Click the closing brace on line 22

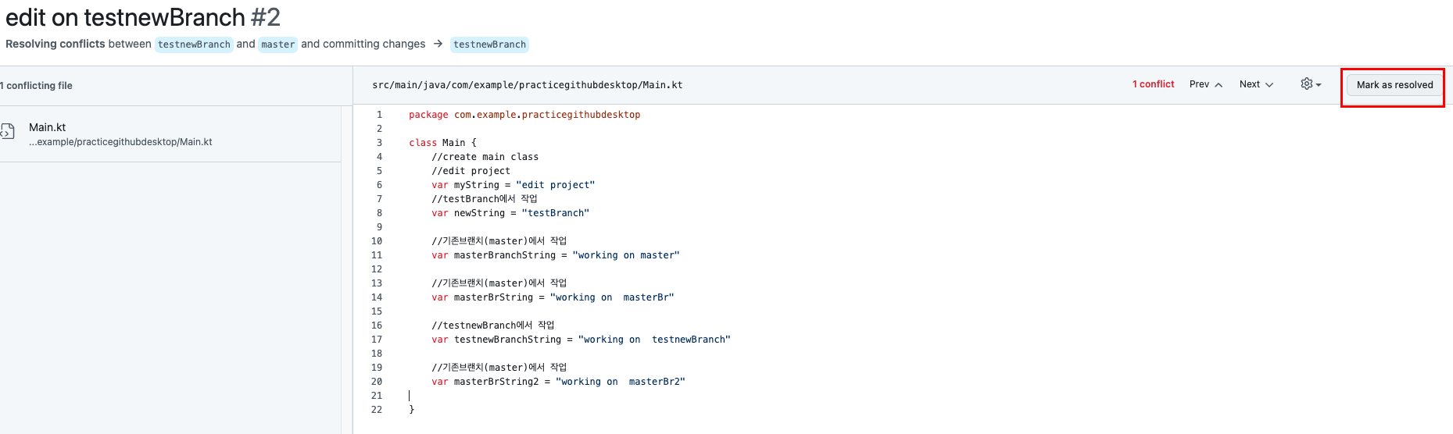point(412,410)
